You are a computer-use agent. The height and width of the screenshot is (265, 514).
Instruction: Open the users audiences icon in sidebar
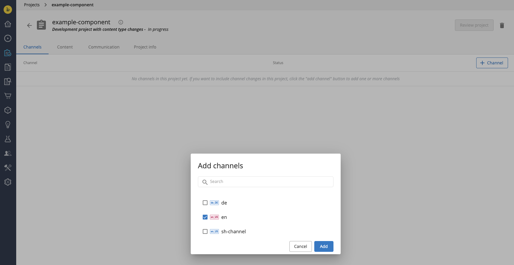point(8,153)
